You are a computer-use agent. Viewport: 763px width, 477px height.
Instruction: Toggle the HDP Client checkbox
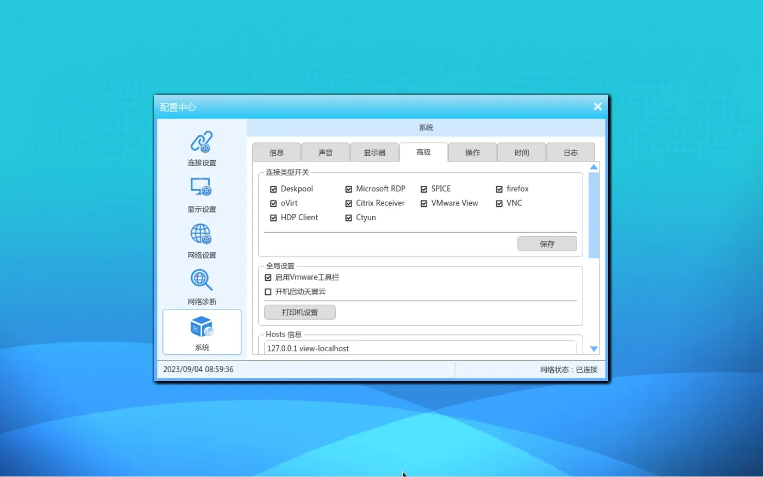click(x=274, y=218)
